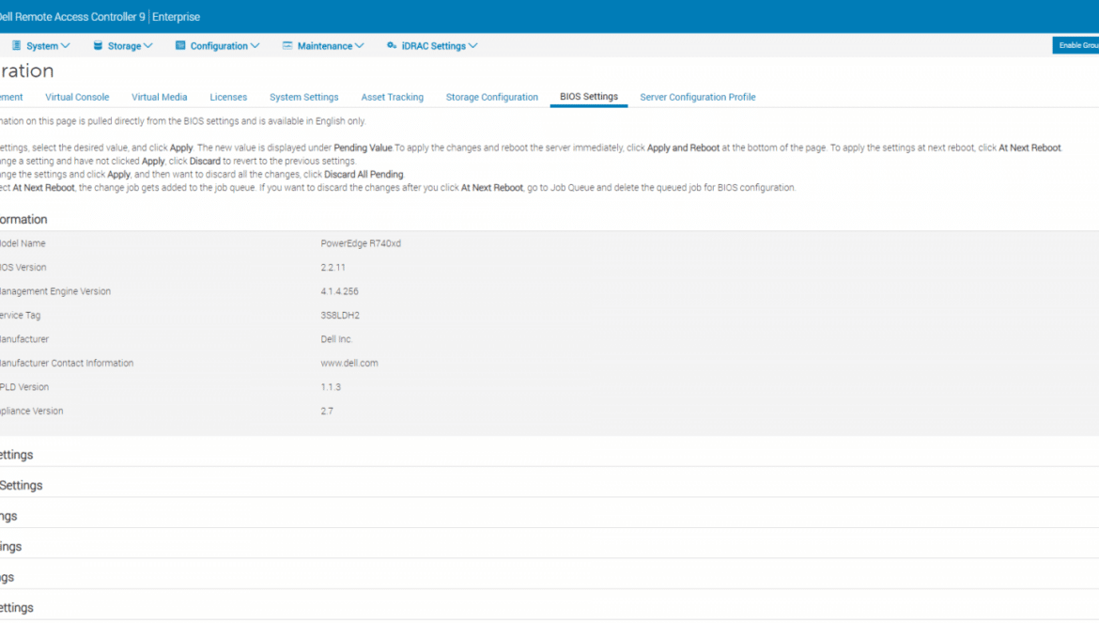Expand the Configuration dropdown chevron
This screenshot has height=623, width=1099.
[255, 46]
